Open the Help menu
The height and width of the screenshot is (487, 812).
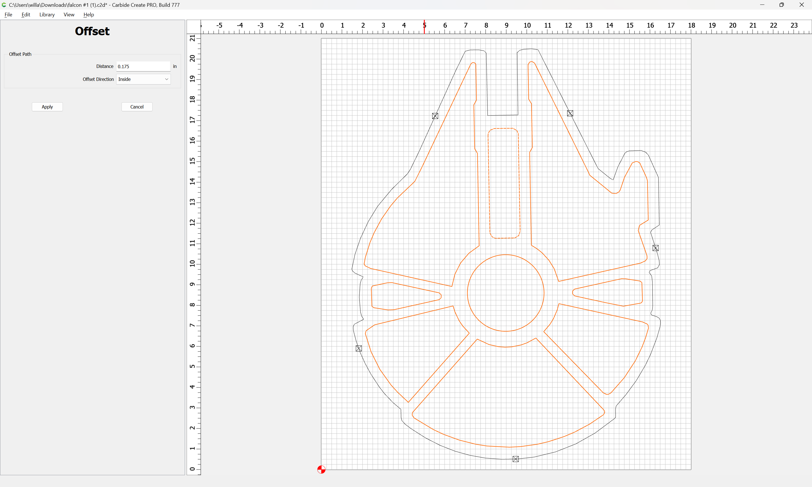[89, 14]
